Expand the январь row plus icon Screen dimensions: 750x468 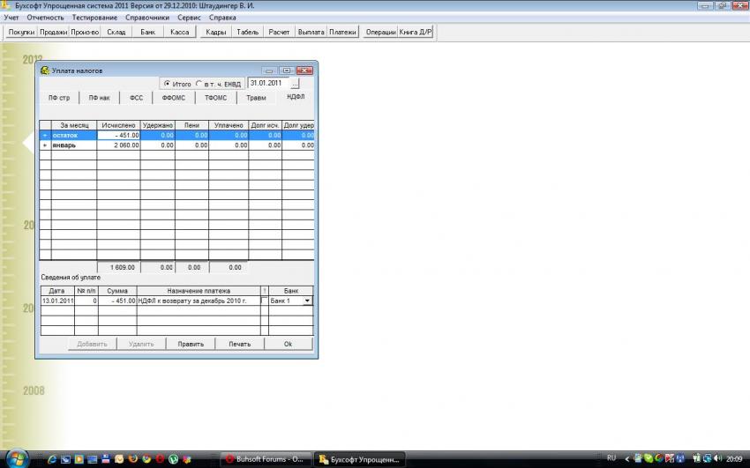click(44, 145)
